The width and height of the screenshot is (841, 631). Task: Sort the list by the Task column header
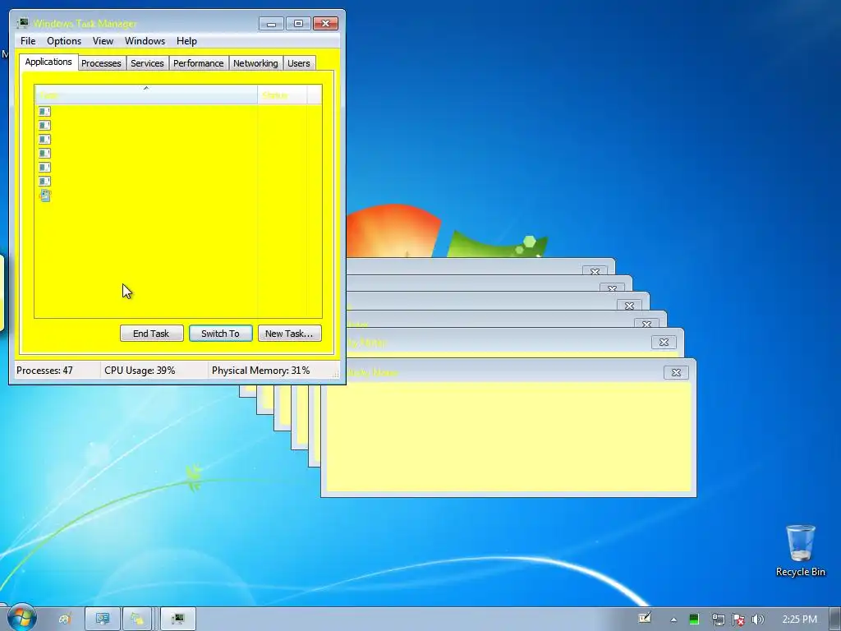[146, 95]
